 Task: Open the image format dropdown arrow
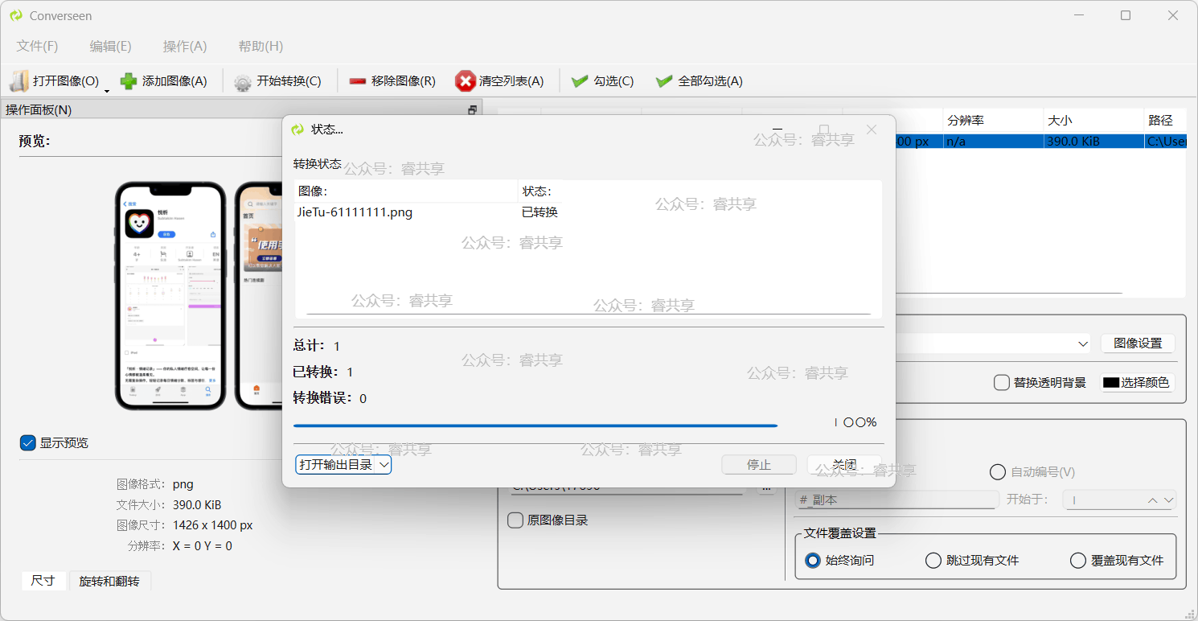pos(1082,343)
